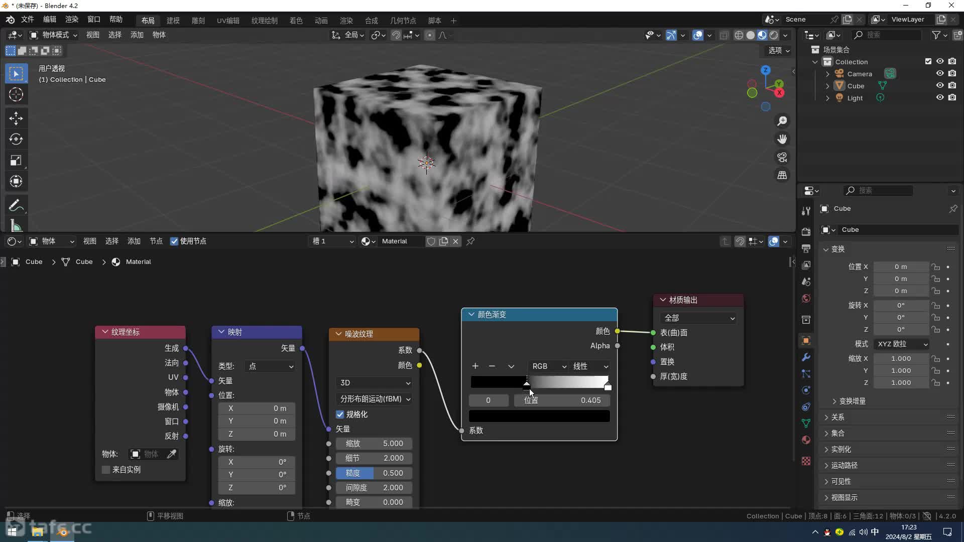The image size is (964, 542).
Task: Select the Move tool
Action: point(16,118)
